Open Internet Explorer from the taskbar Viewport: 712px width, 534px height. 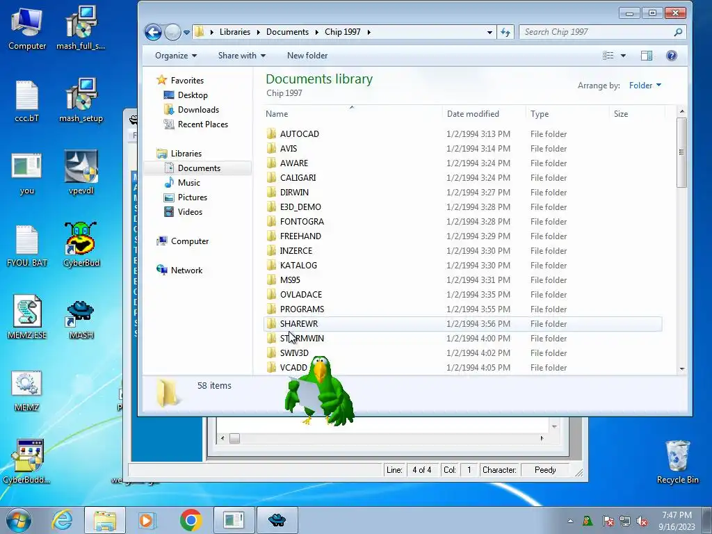pyautogui.click(x=62, y=520)
